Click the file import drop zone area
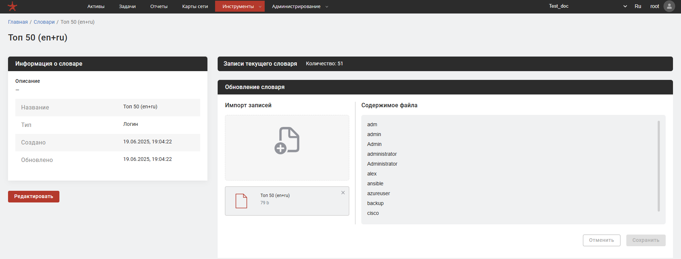Screen dimensions: 681x259 click(x=287, y=168)
